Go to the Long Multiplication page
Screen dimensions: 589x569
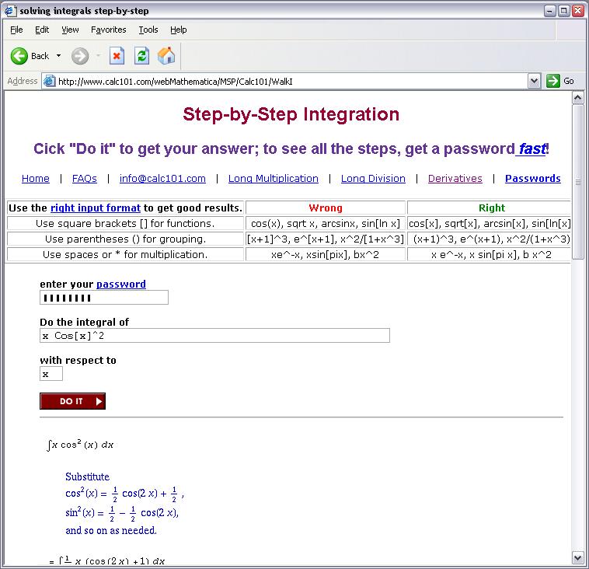(273, 179)
